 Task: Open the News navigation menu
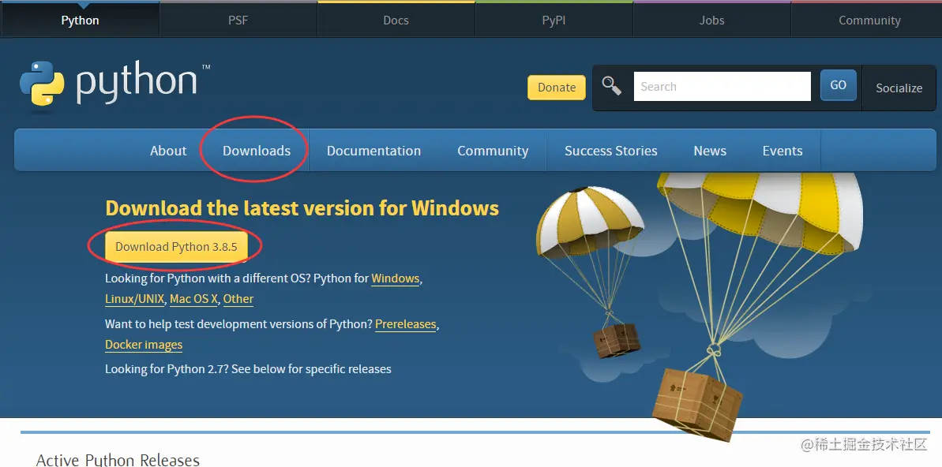point(710,151)
